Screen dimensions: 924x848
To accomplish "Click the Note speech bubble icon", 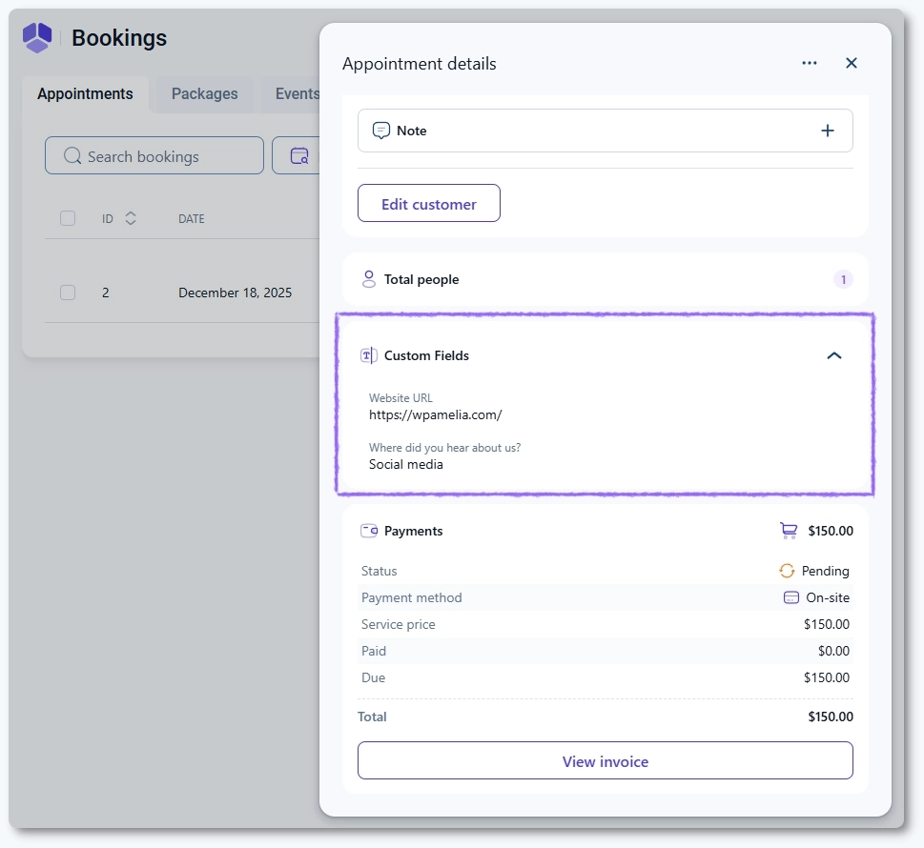I will click(381, 131).
